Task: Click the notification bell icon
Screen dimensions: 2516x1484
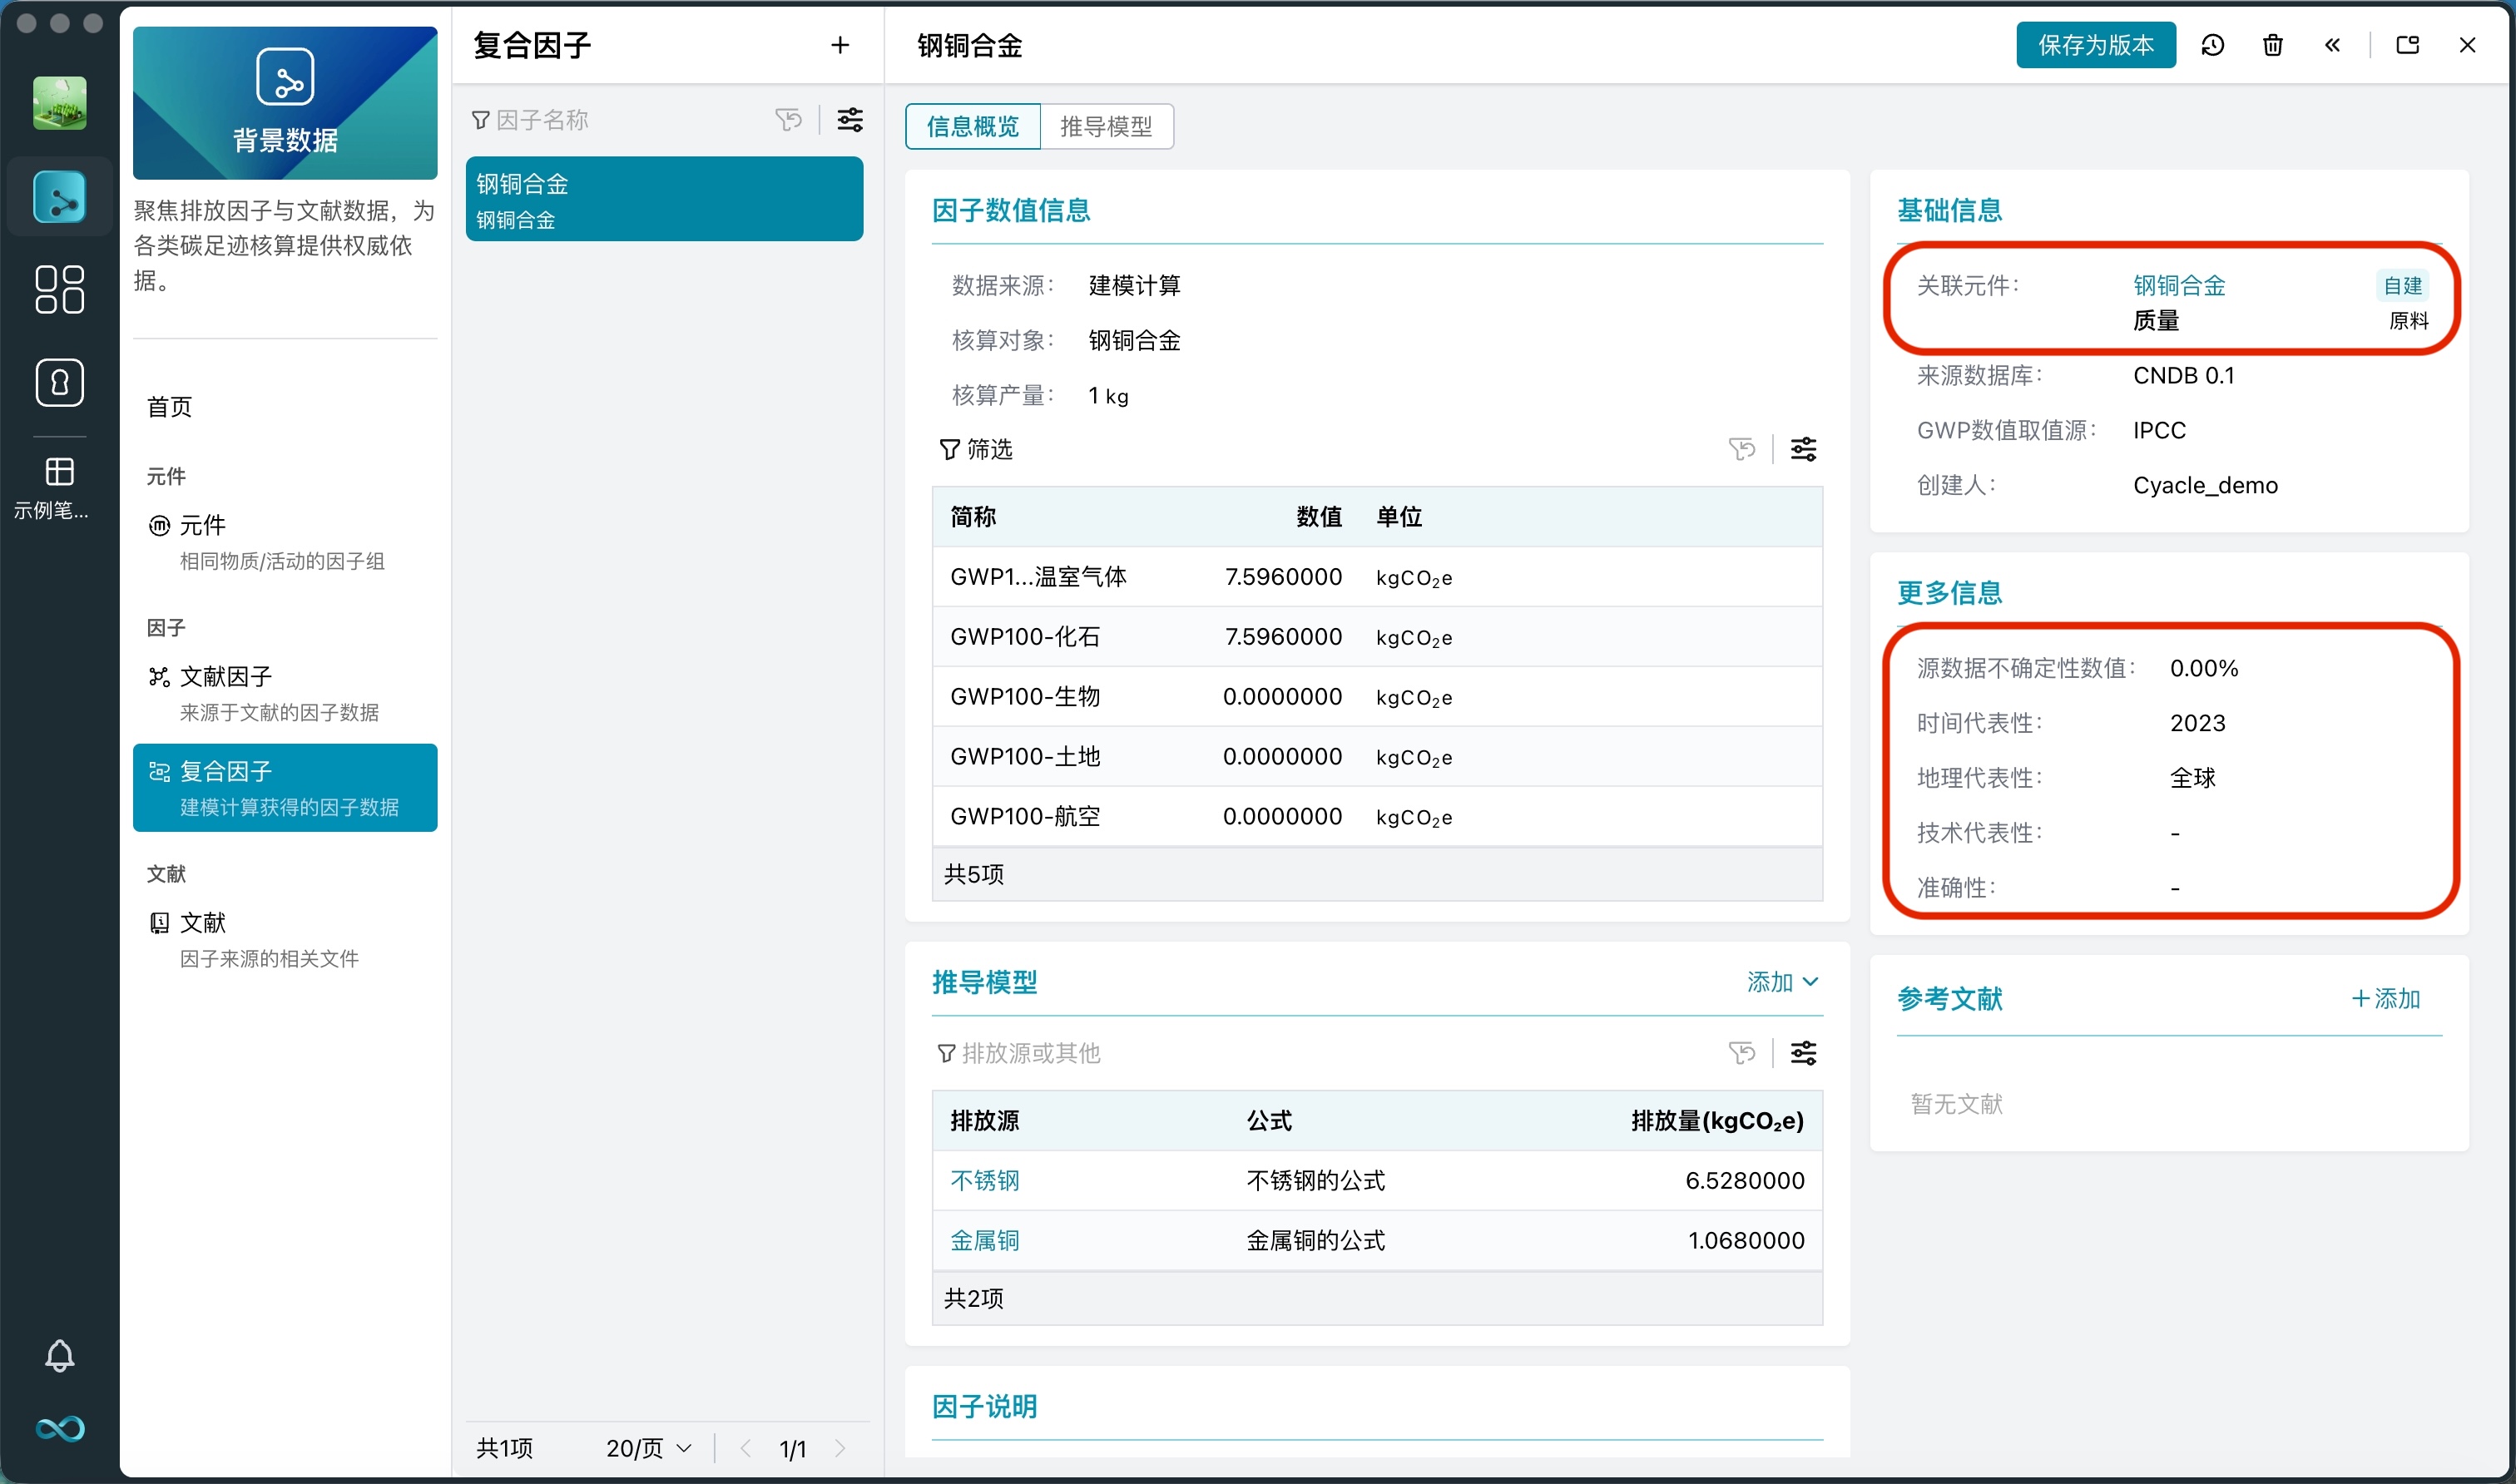Action: tap(59, 1356)
